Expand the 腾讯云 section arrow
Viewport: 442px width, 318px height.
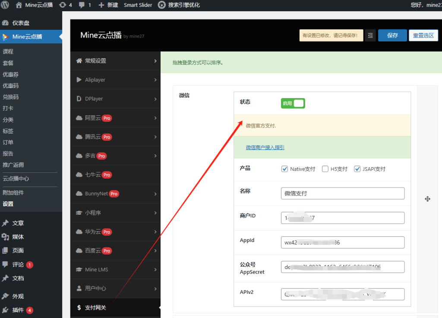(155, 137)
